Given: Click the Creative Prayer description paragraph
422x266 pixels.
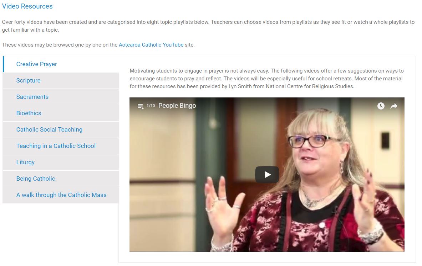Looking at the screenshot, I should click(x=266, y=79).
